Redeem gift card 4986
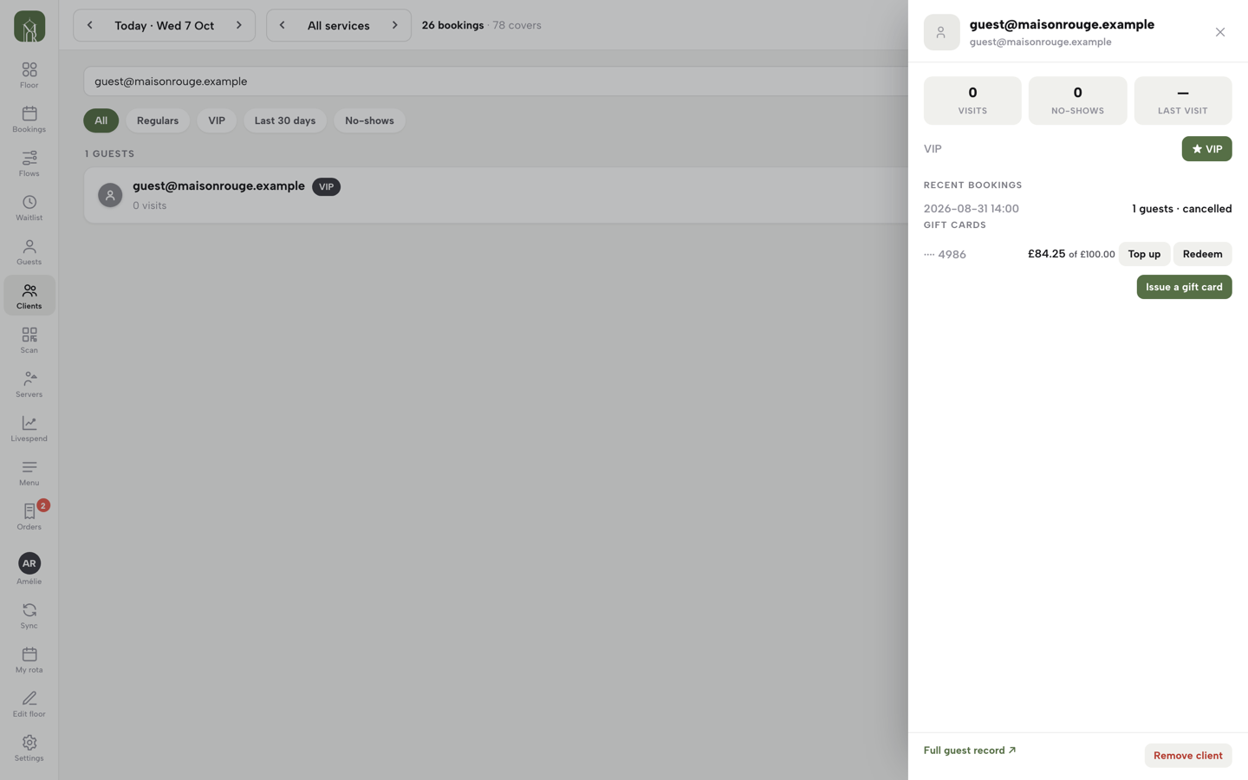 click(1202, 254)
